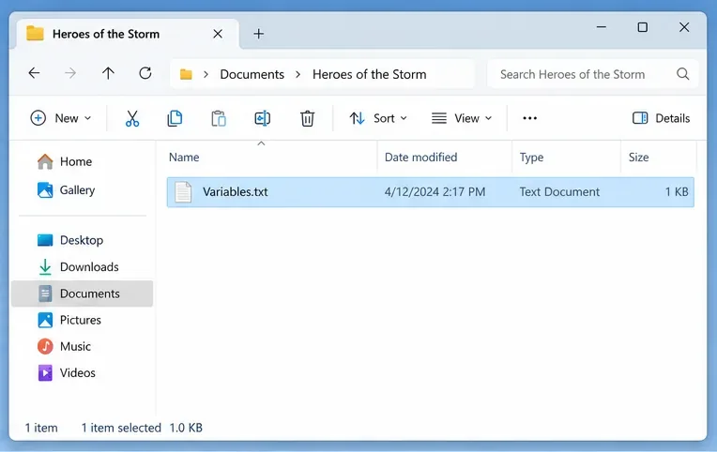The width and height of the screenshot is (717, 452).
Task: Open the New dropdown menu
Action: point(61,118)
